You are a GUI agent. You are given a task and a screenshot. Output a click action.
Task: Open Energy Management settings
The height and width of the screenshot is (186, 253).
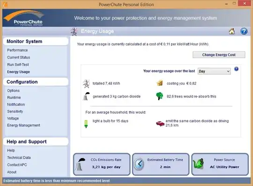click(x=23, y=125)
